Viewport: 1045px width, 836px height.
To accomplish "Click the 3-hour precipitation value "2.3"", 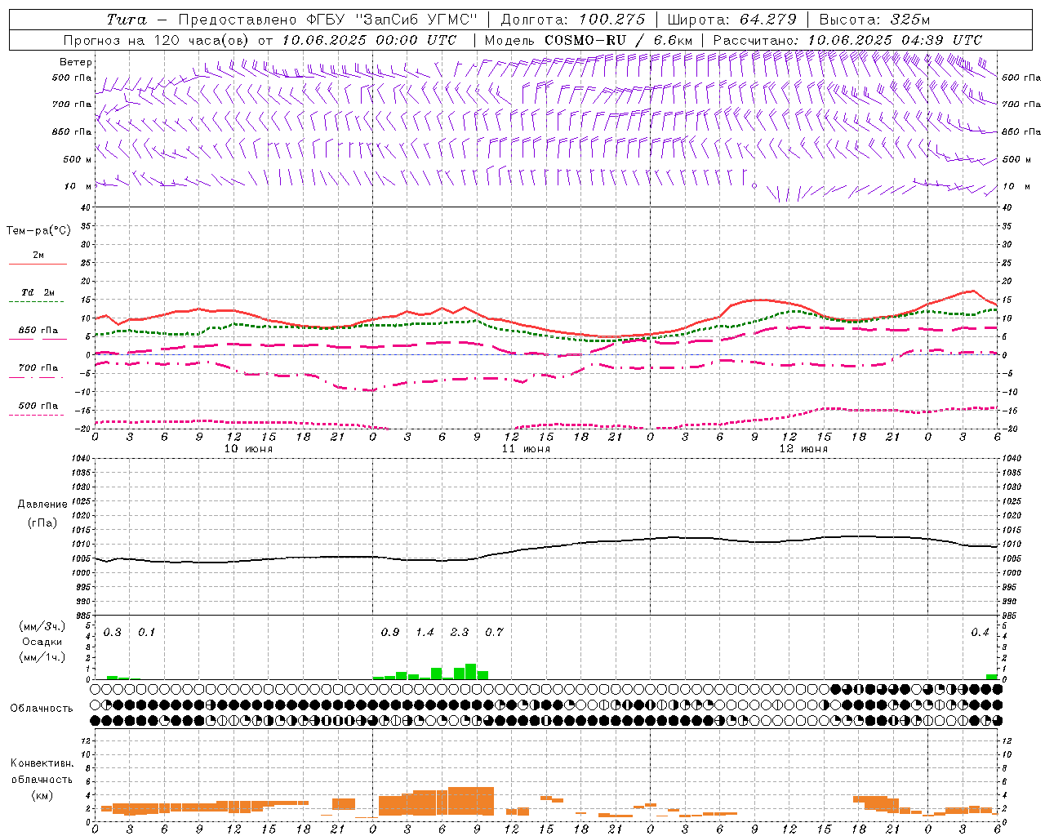I will tap(460, 633).
